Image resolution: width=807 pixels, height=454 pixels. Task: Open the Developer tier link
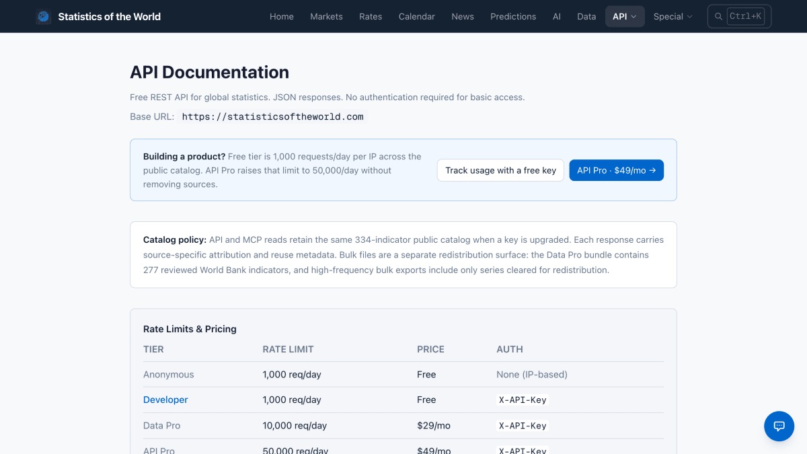[x=165, y=400]
